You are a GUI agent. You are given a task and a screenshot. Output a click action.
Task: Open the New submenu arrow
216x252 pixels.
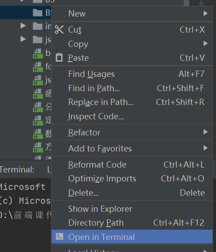(205, 13)
